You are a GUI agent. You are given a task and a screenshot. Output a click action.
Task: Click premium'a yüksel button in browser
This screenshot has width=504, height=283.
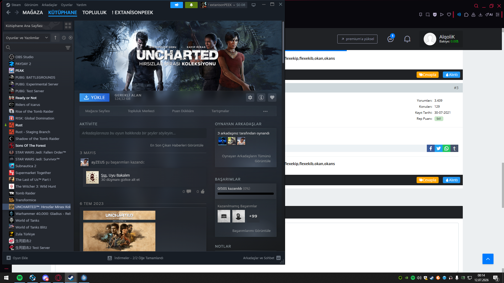click(357, 39)
